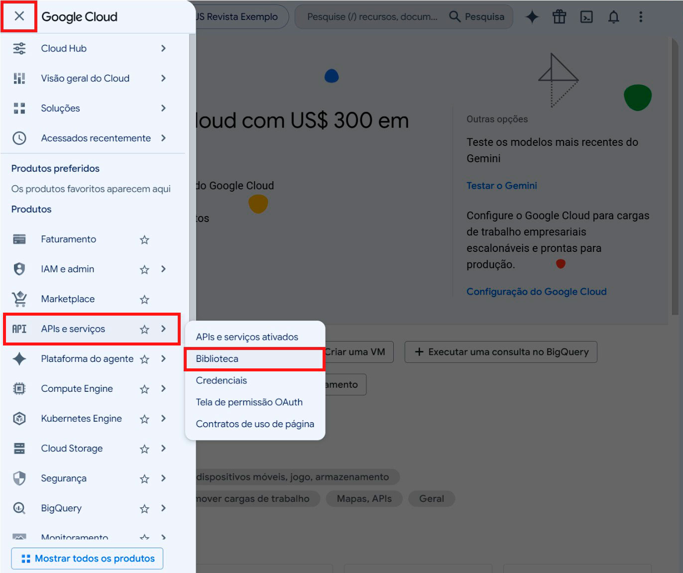Expand the Cloud Hub submenu arrow

click(163, 48)
